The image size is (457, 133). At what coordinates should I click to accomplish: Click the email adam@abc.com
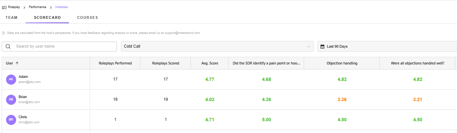[30, 82]
